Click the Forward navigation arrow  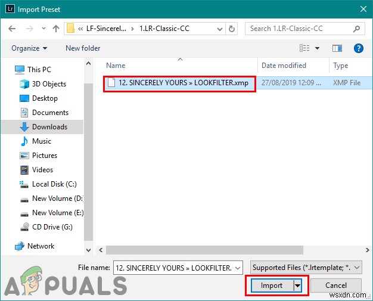click(x=30, y=29)
